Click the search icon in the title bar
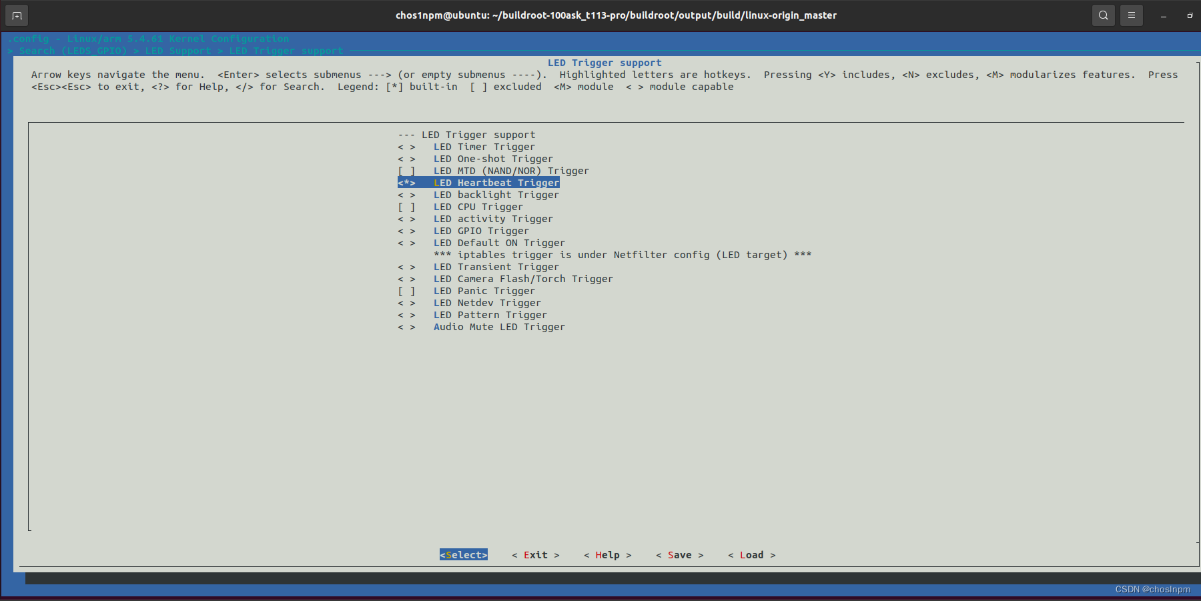This screenshot has width=1201, height=601. (x=1103, y=15)
